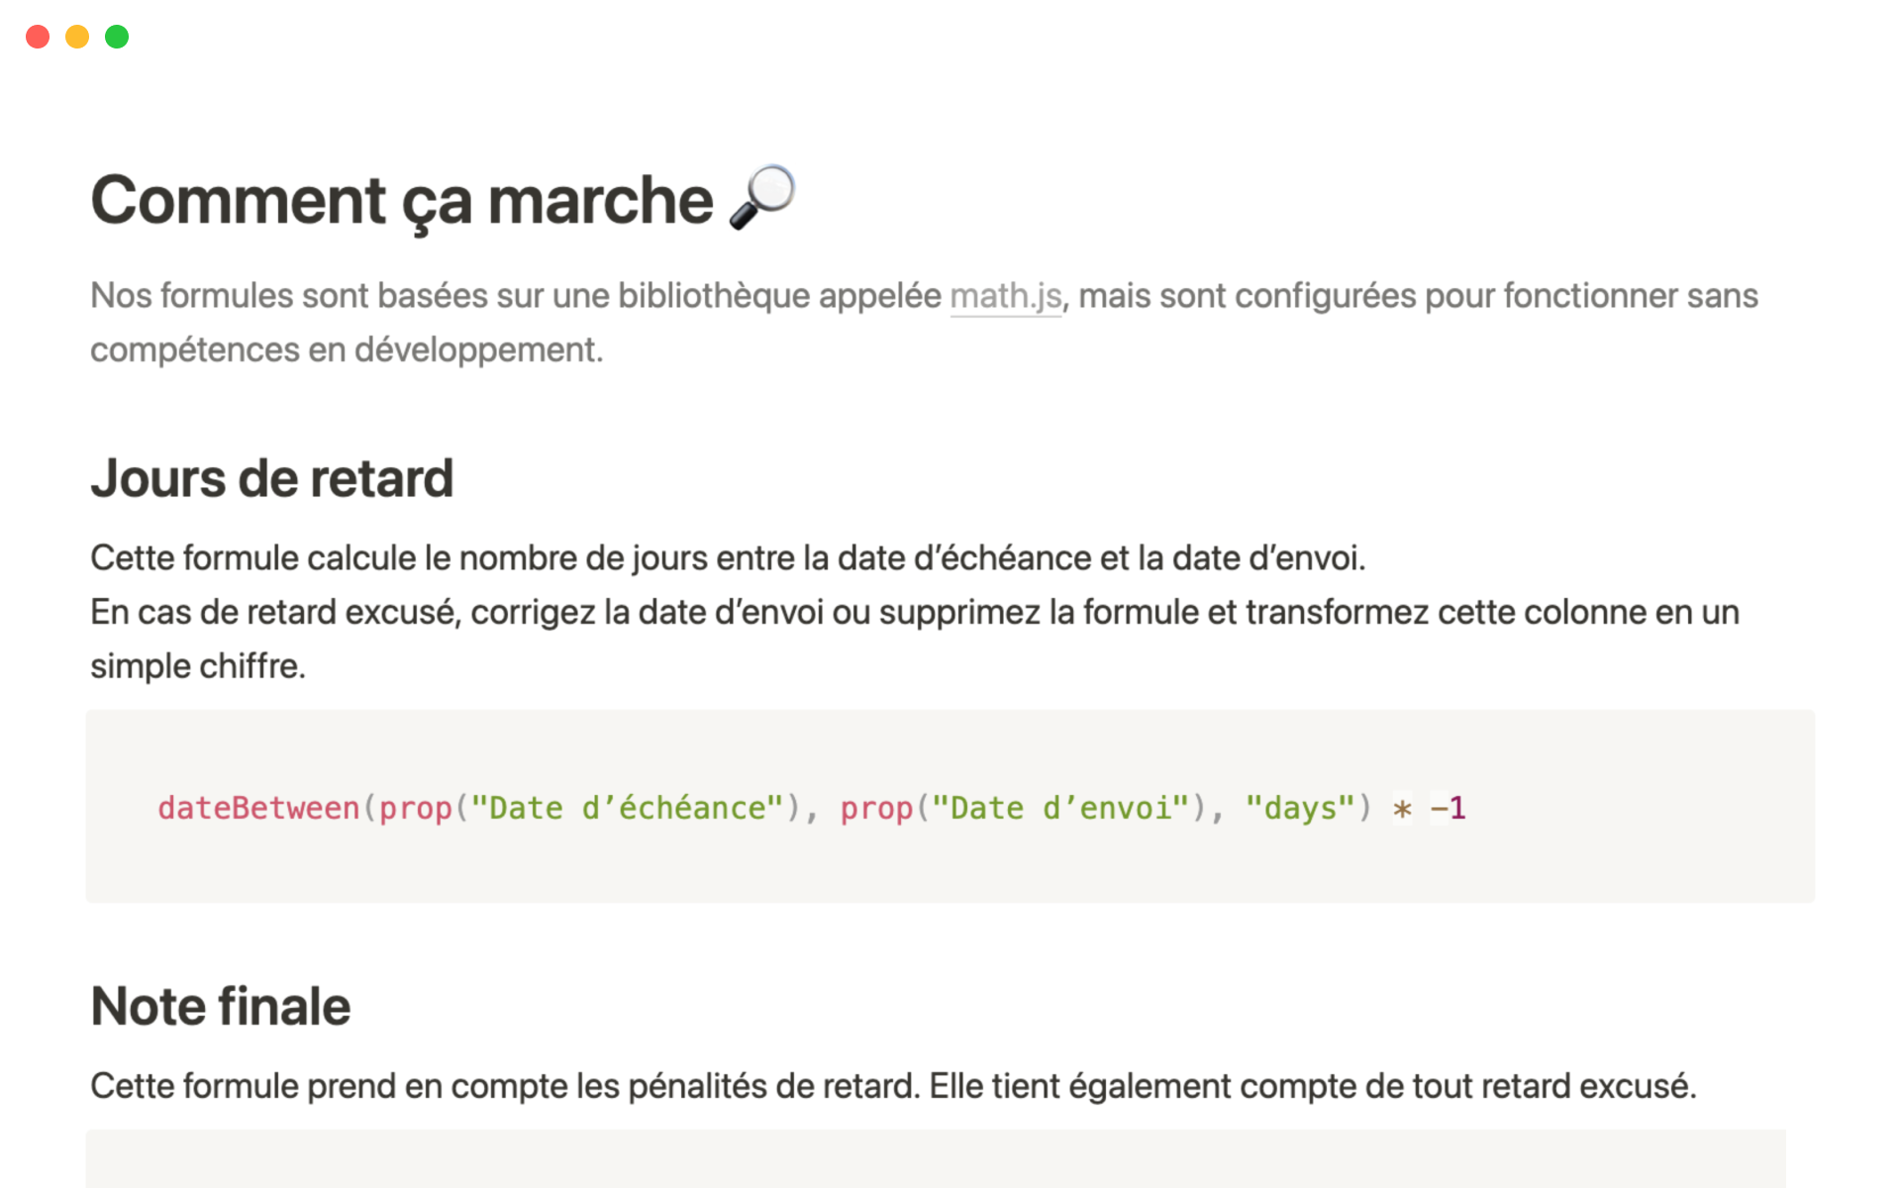Click the -1 value ending the formula

1449,808
